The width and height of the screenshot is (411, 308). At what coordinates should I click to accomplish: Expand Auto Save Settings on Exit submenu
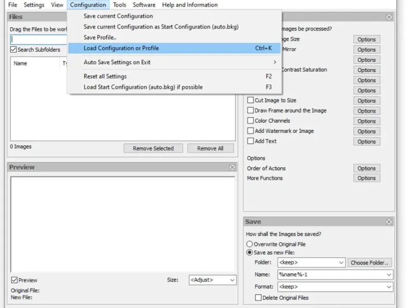pyautogui.click(x=174, y=62)
